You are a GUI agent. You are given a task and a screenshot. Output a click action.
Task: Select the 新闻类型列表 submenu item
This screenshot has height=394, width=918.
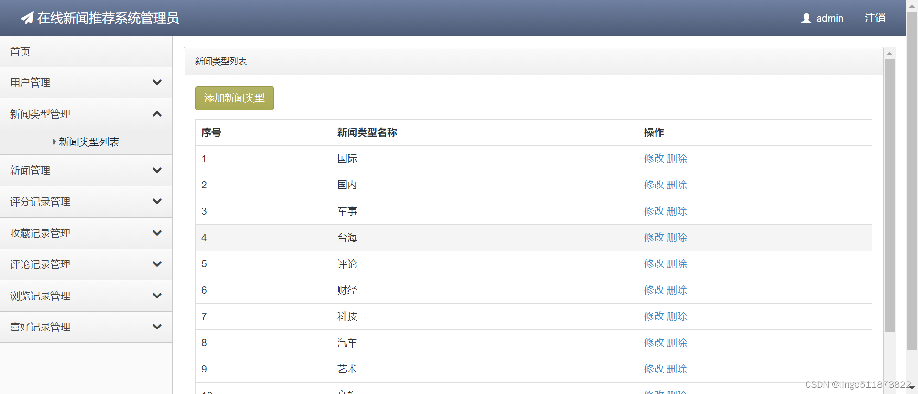pos(86,142)
